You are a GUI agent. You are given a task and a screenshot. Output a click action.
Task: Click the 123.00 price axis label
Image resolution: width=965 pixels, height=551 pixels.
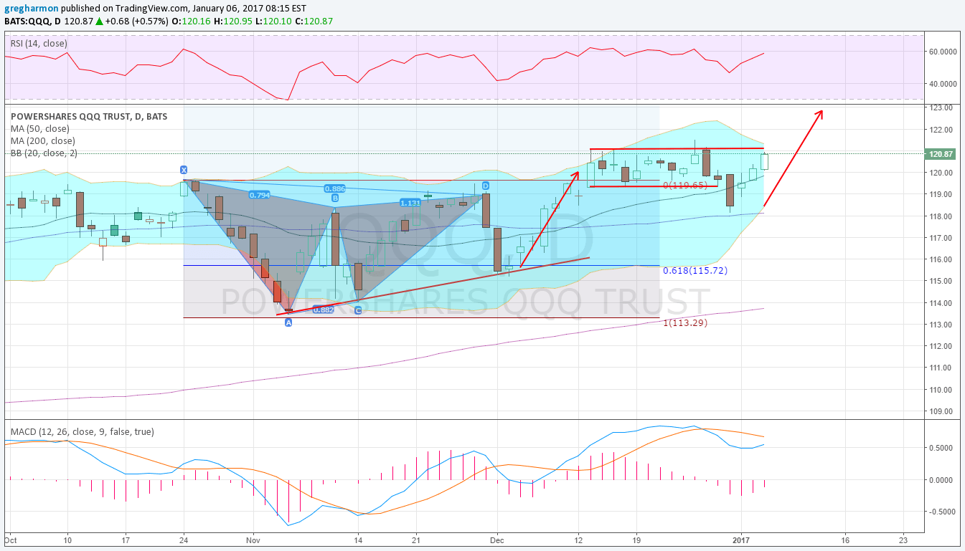pyautogui.click(x=941, y=107)
